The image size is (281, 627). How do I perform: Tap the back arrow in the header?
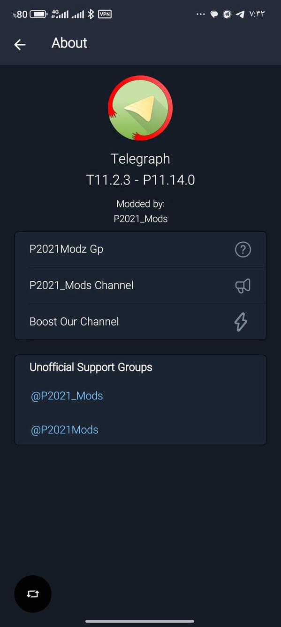tap(19, 44)
